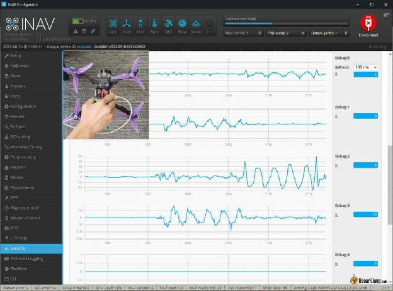Select the Modes tab

(x=31, y=177)
